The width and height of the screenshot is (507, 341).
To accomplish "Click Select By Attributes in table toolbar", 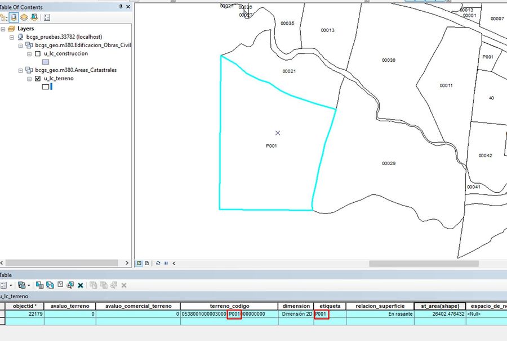I will tap(39, 285).
